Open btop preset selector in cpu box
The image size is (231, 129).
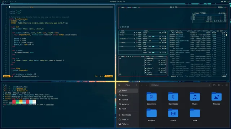tap(135, 7)
